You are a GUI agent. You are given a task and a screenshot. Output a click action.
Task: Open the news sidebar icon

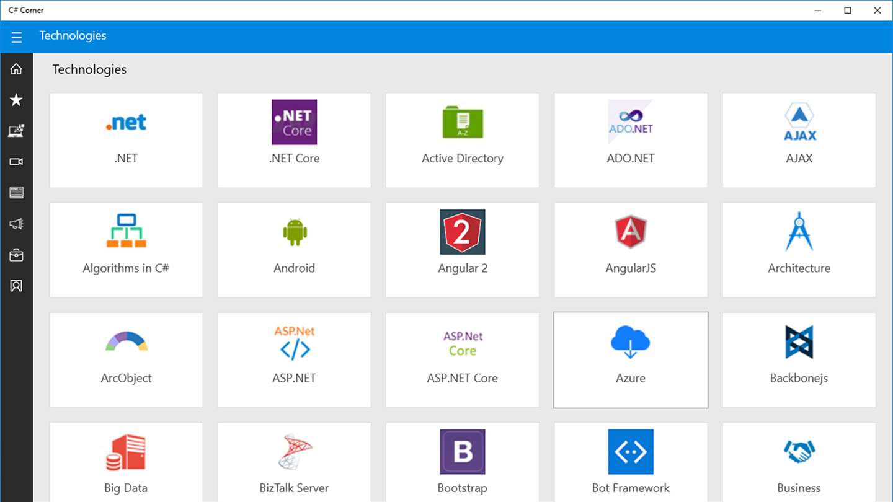(16, 193)
